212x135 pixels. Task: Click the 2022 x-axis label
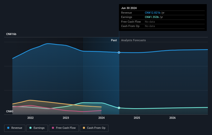(x=30, y=118)
